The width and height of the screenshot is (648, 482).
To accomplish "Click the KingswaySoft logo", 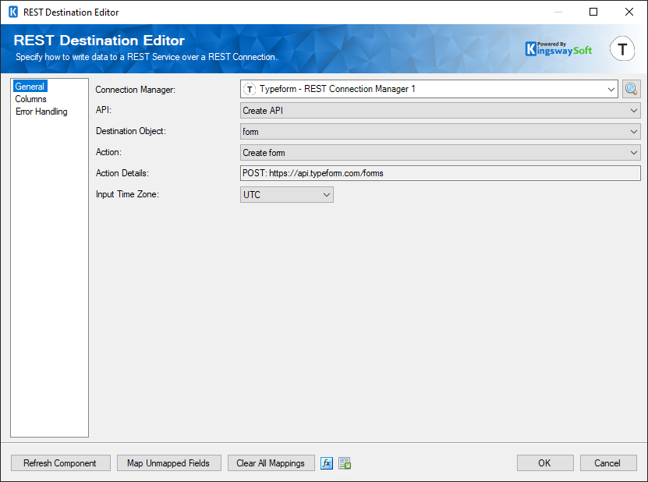I will 558,49.
